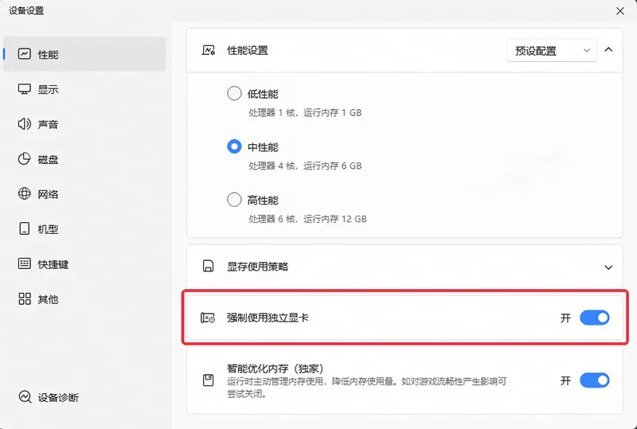Screen dimensions: 637x429
Task: Select the 低性能 radio option
Action: pyautogui.click(x=234, y=94)
